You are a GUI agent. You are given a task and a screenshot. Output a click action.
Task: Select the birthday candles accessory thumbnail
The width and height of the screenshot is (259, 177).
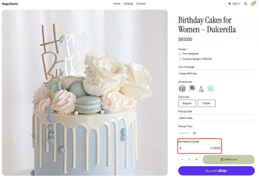click(182, 88)
